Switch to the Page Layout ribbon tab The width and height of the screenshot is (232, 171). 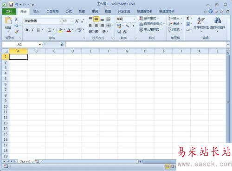coord(52,12)
